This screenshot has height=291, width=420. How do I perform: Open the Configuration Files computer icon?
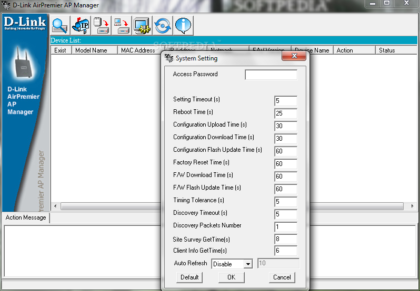(x=122, y=25)
